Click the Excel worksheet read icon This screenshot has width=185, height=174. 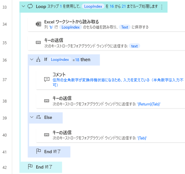[x=38, y=24]
